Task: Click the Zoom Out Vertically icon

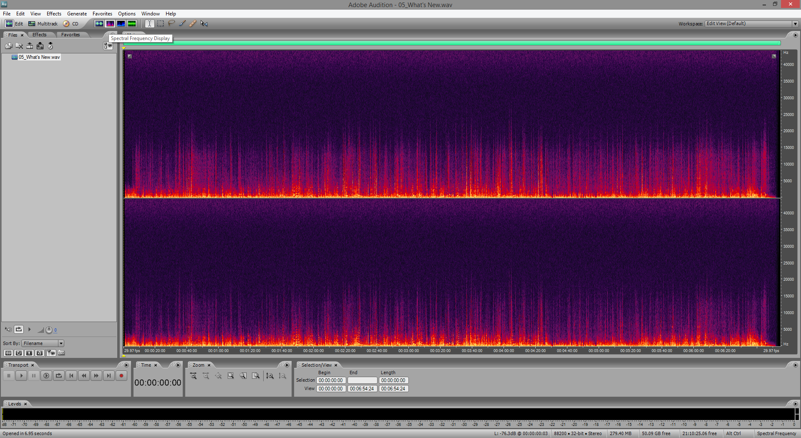Action: pos(282,376)
